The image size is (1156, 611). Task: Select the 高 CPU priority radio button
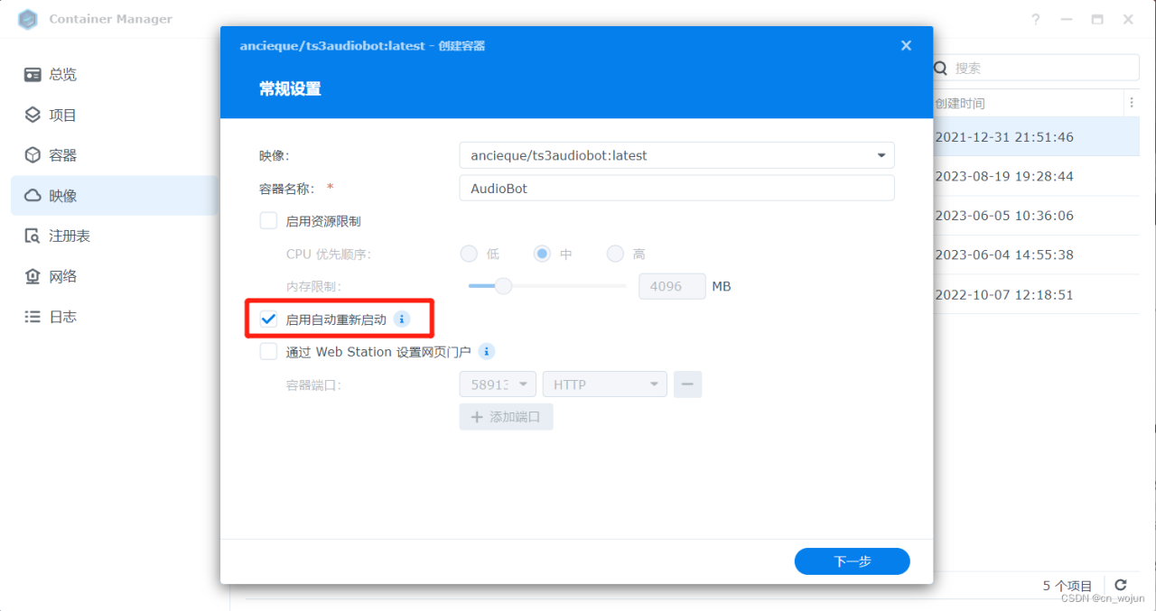pyautogui.click(x=615, y=254)
